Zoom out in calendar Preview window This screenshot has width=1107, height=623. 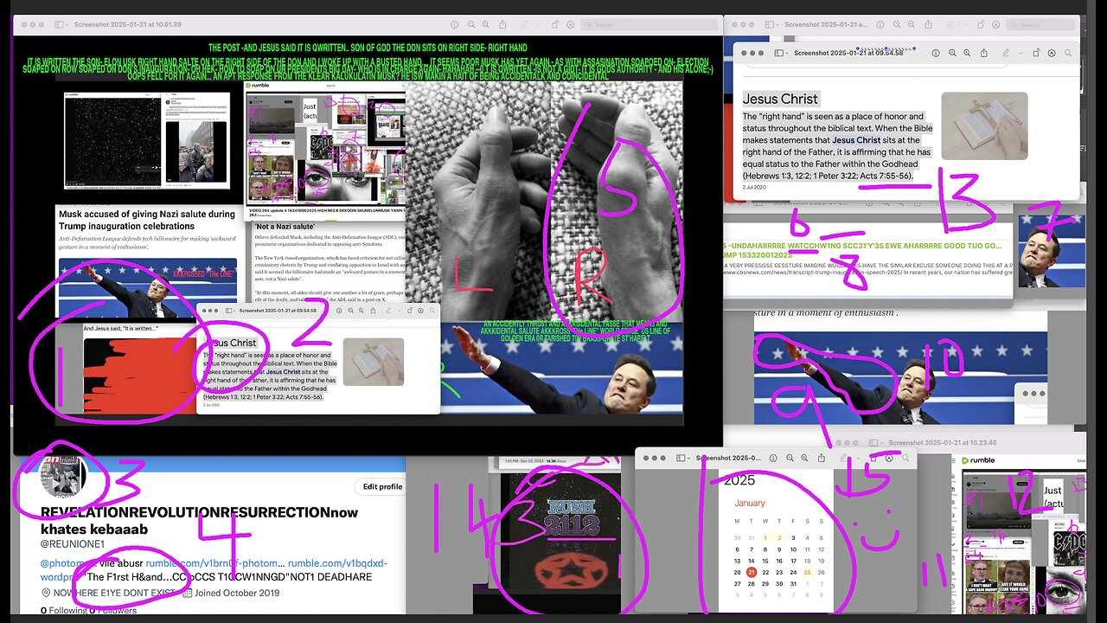click(x=790, y=458)
